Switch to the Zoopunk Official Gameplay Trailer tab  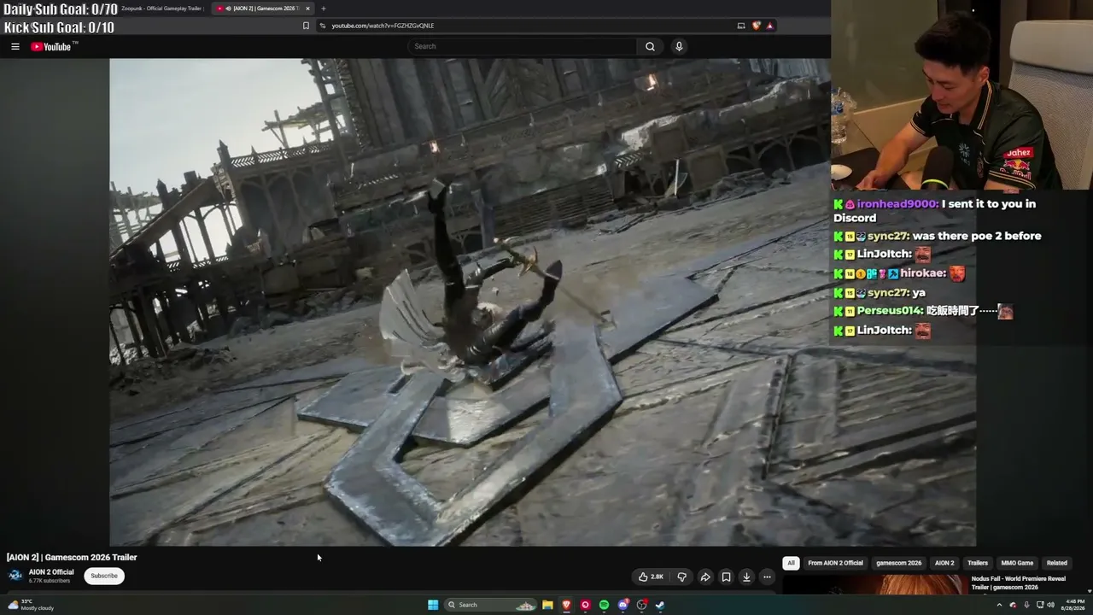point(162,9)
